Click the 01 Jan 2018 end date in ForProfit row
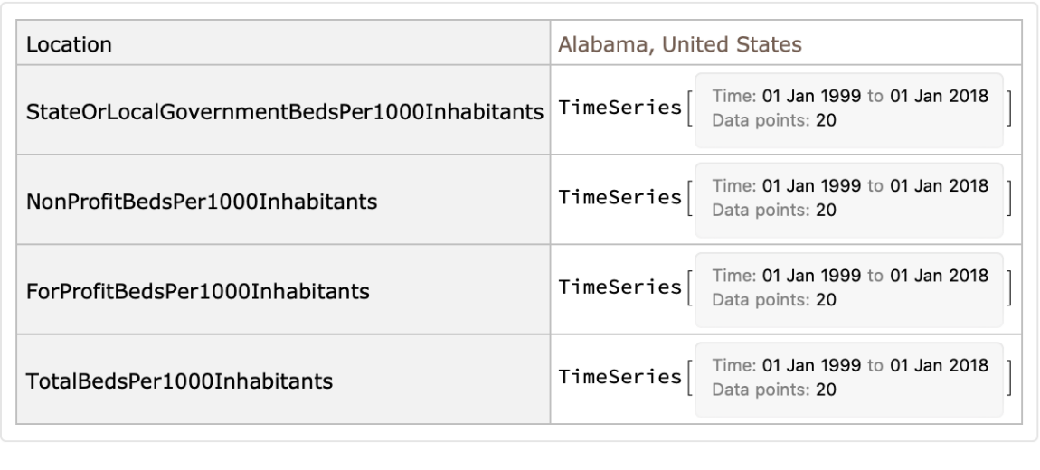 coord(940,277)
